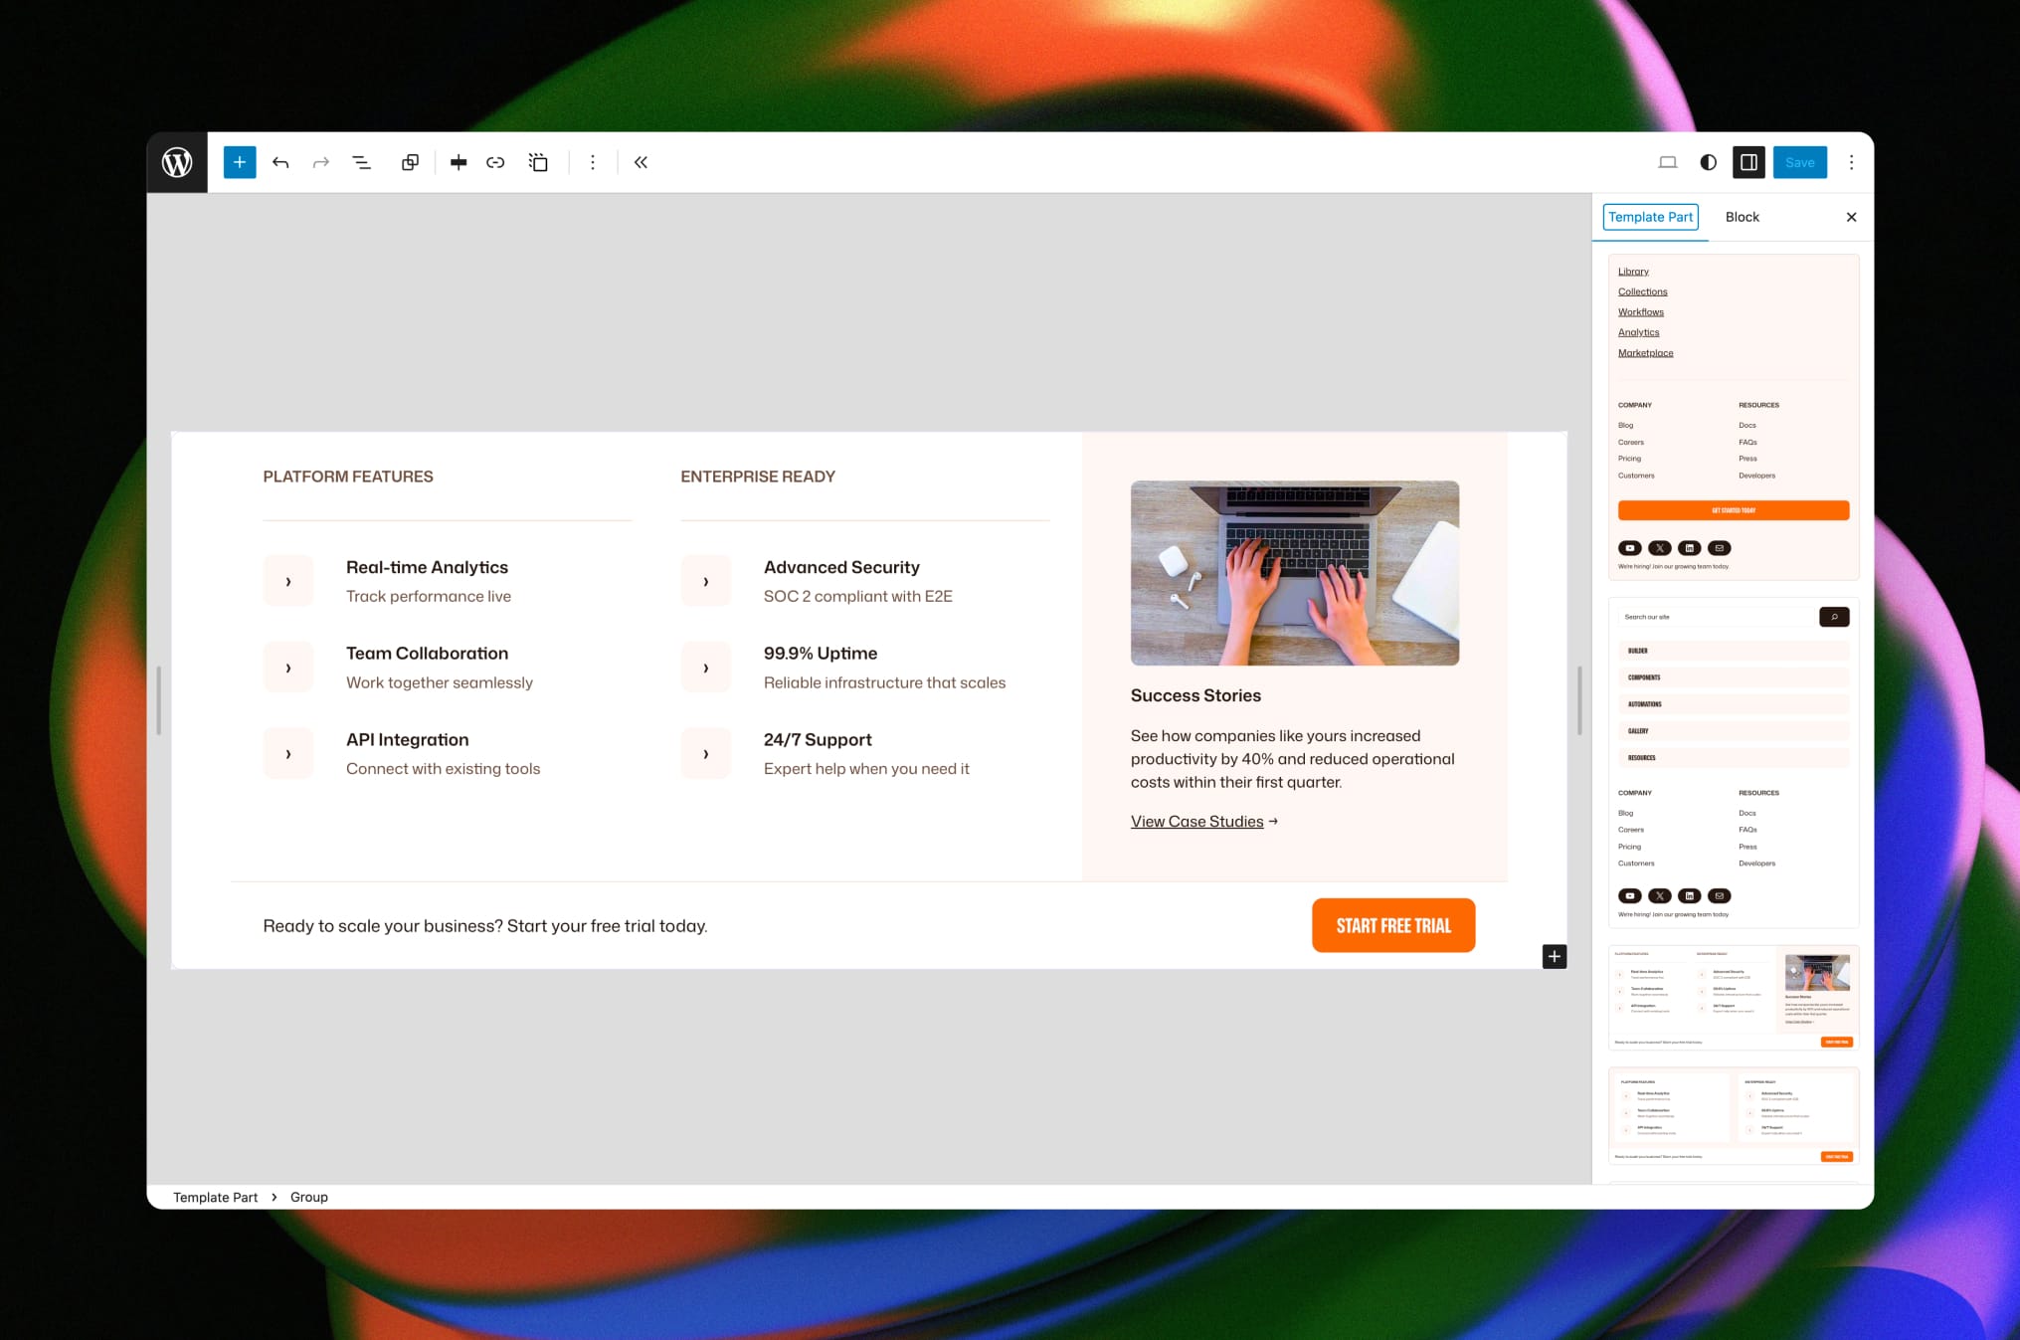Expand the AUTOMATIONS accordion section
The image size is (2020, 1340).
(1734, 704)
